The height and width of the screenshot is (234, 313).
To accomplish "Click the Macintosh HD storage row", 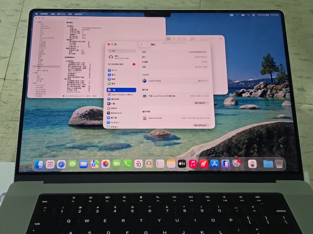I will coord(176,118).
